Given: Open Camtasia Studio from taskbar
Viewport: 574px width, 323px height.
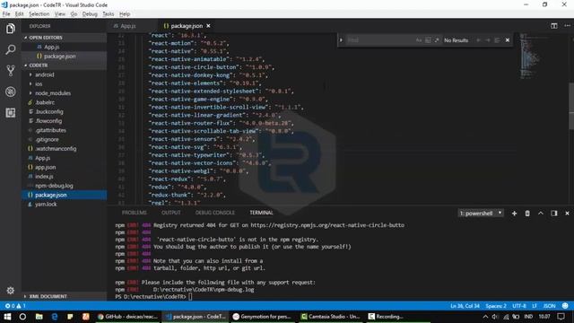Looking at the screenshot, I should [x=331, y=317].
